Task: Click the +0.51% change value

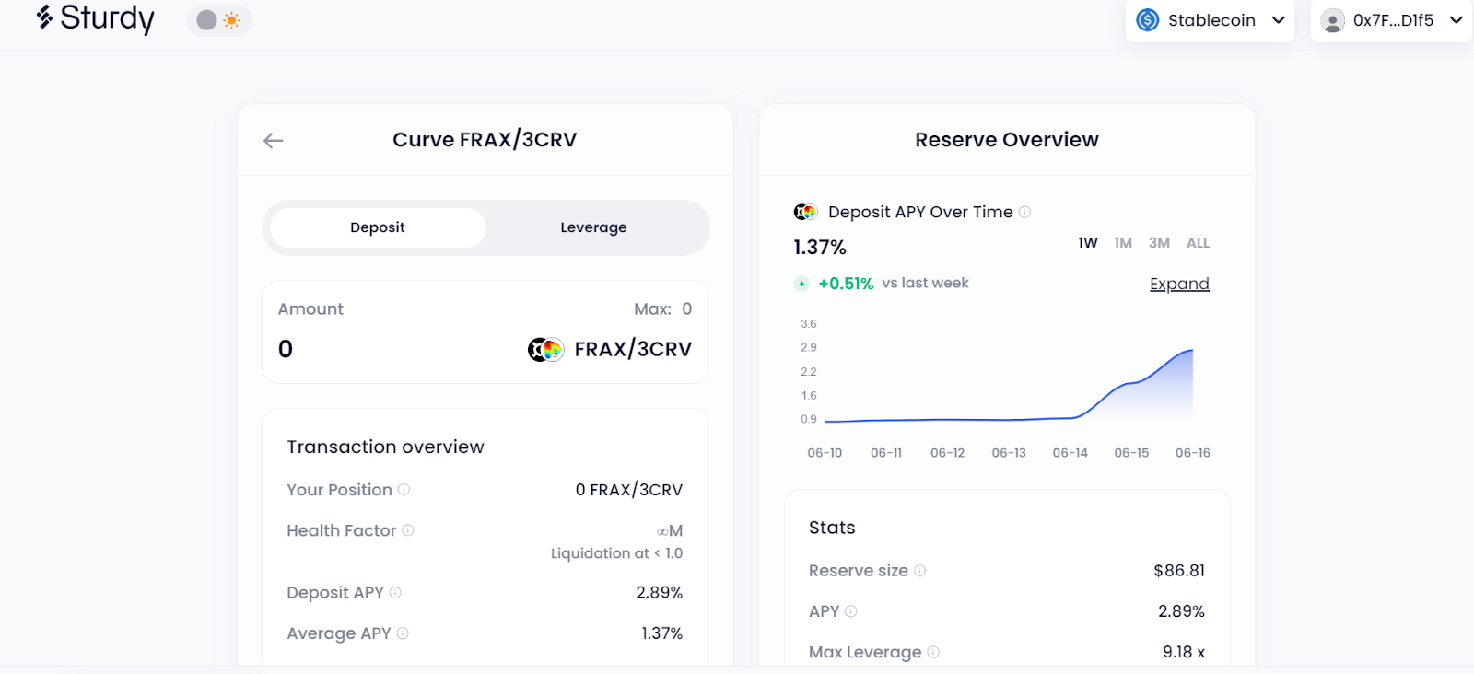Action: (x=846, y=284)
